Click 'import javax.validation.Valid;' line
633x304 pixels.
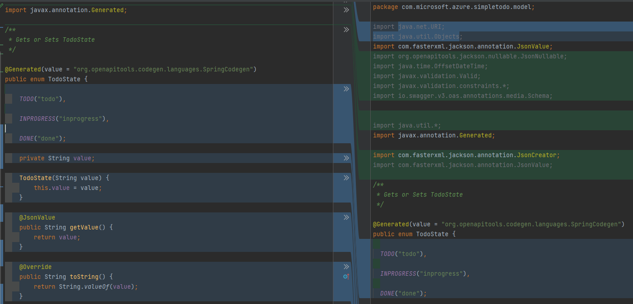[427, 76]
